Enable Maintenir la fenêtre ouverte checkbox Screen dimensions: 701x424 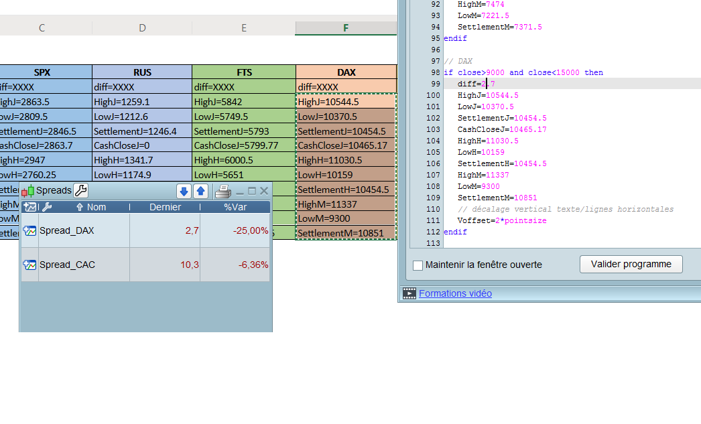pos(418,265)
